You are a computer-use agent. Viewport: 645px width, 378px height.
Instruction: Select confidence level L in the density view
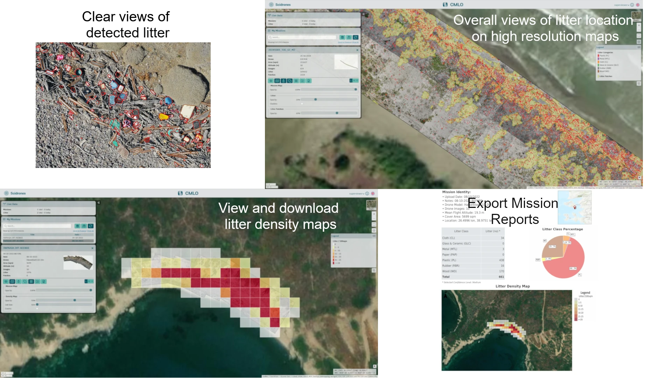(x=86, y=281)
